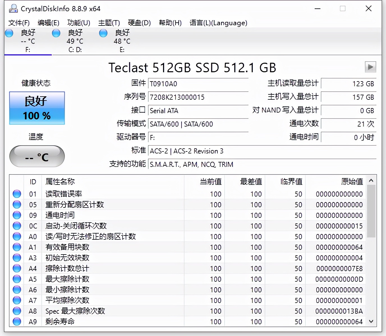Open the 文件(F) menu
This screenshot has width=386, height=336.
click(x=19, y=23)
